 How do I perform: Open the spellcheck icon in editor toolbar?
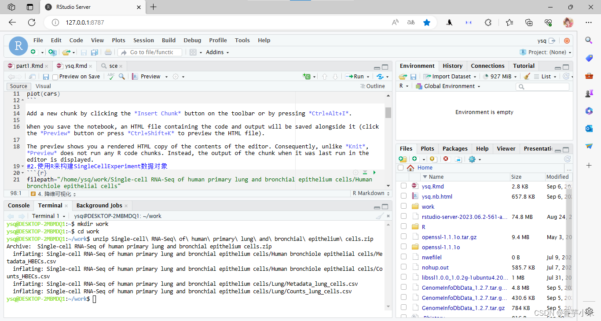tap(110, 76)
